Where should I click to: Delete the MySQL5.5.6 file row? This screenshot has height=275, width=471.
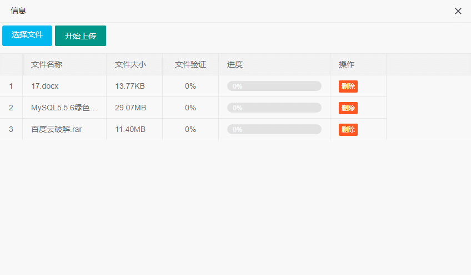348,108
